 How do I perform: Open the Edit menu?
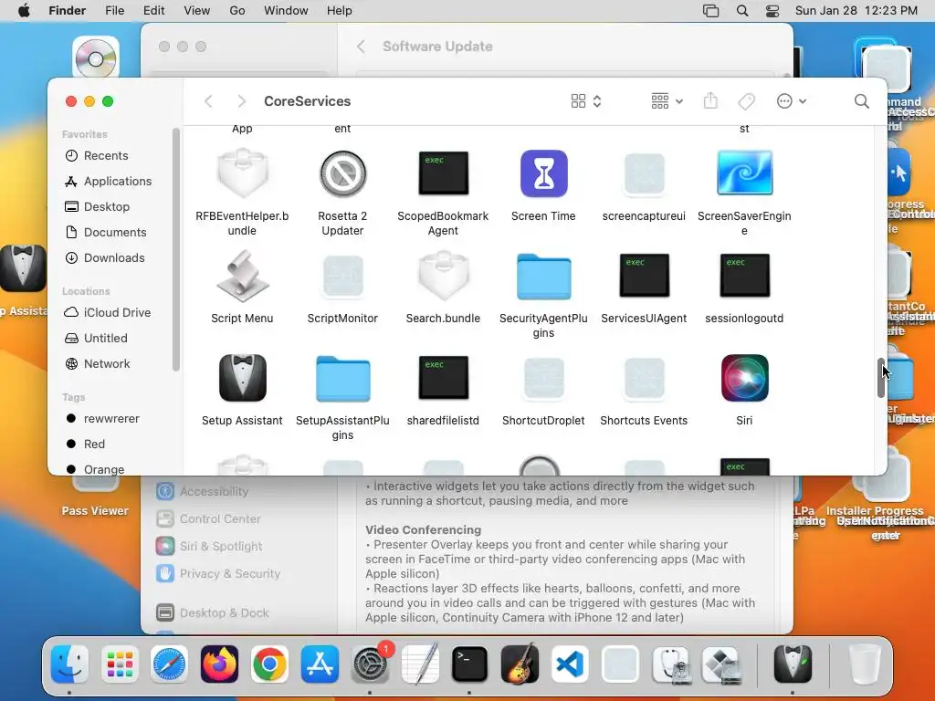coord(153,11)
